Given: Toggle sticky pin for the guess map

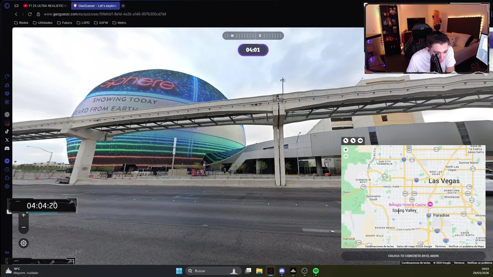Looking at the screenshot, I should point(360,140).
